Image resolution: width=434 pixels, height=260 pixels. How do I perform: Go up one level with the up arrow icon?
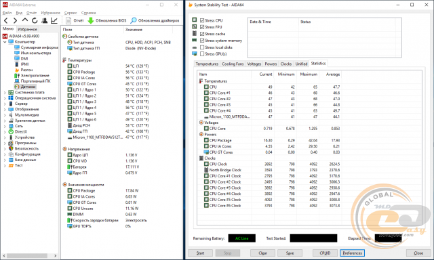pyautogui.click(x=25, y=20)
